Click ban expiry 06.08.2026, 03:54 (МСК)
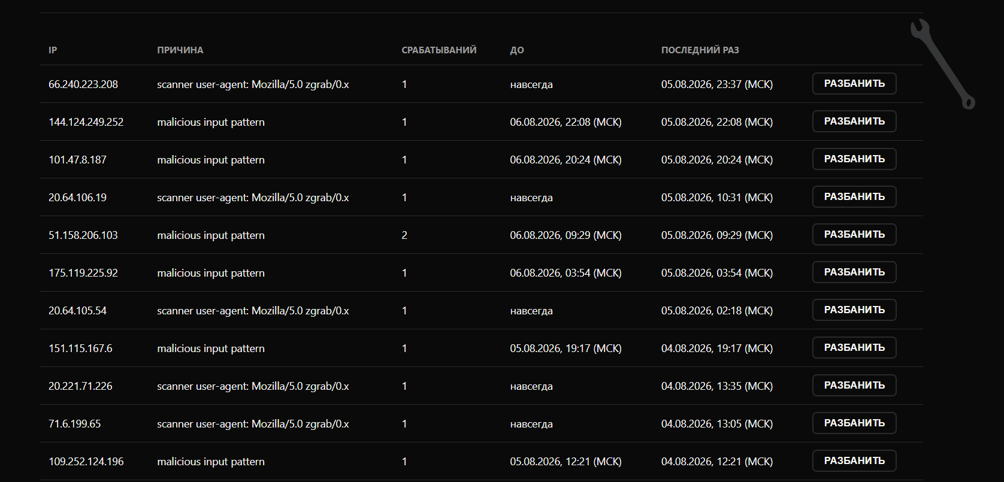The image size is (1004, 482). point(566,273)
